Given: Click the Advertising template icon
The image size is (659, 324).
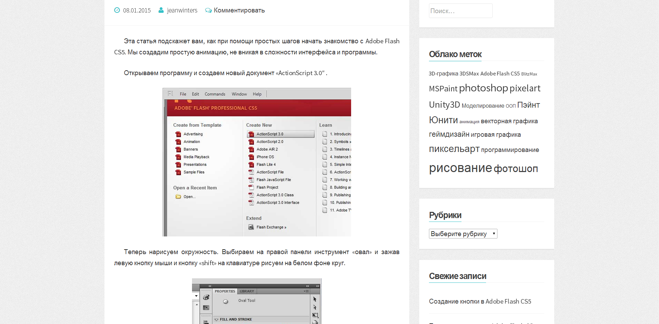Looking at the screenshot, I should pyautogui.click(x=178, y=134).
